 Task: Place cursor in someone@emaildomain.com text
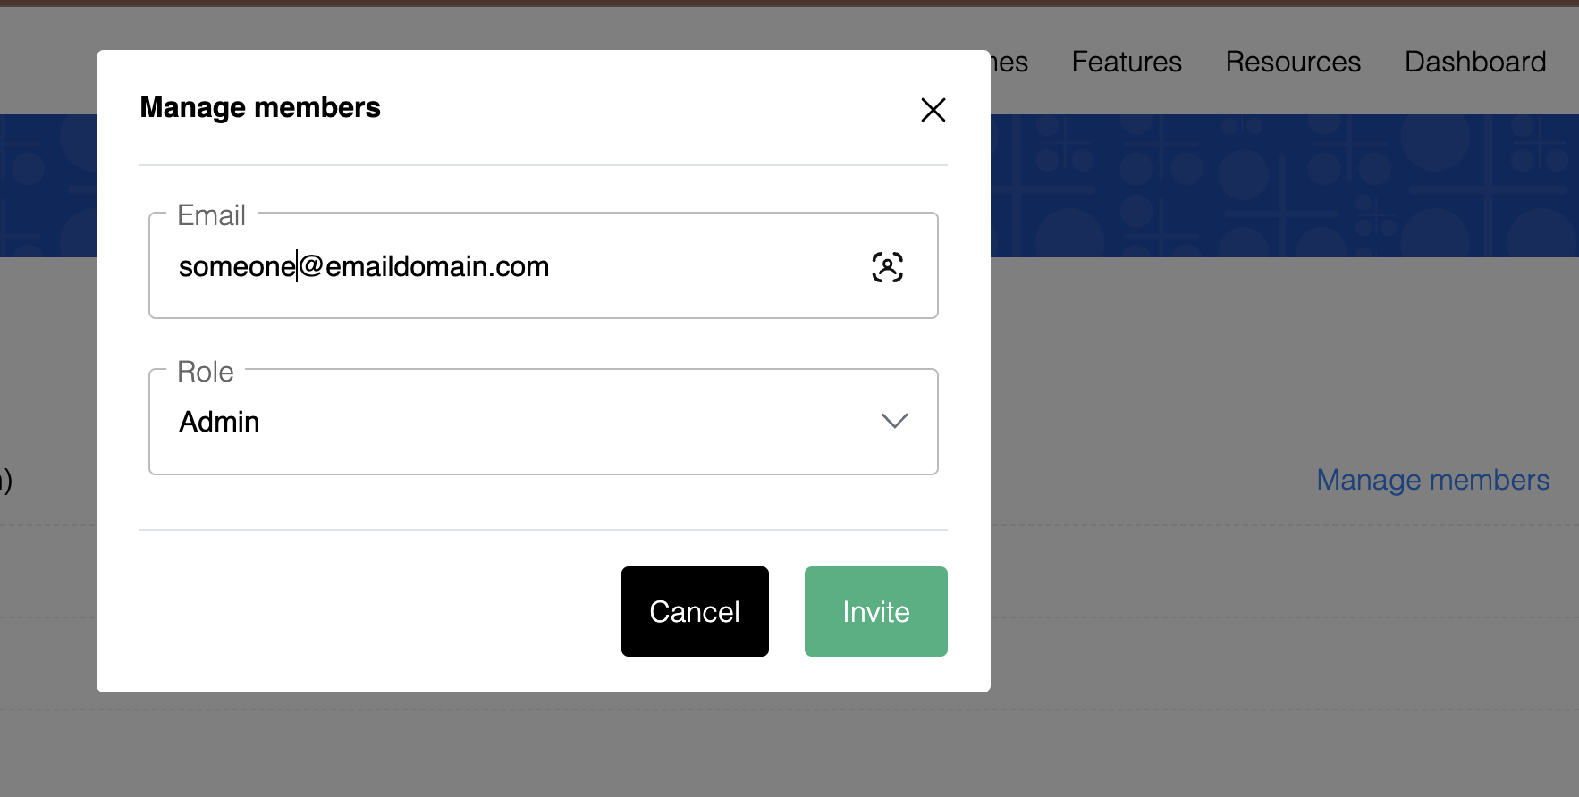coord(364,266)
